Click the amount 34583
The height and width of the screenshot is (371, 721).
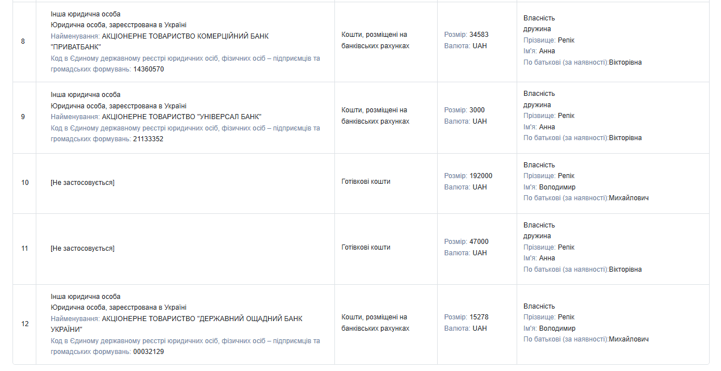pos(479,35)
